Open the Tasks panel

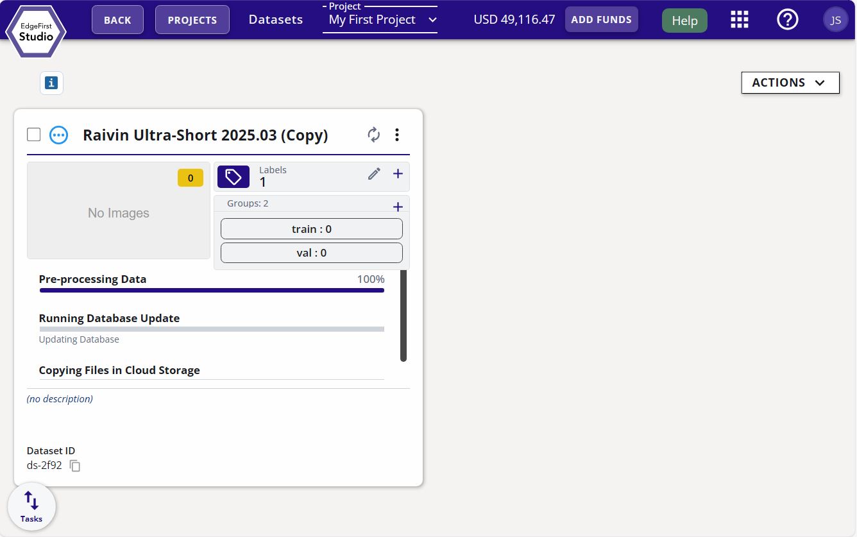click(31, 506)
